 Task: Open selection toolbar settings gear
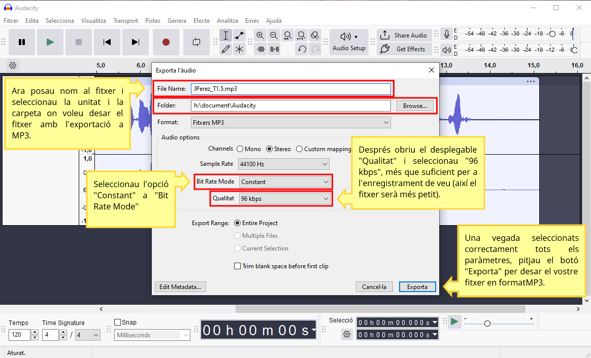(x=347, y=334)
